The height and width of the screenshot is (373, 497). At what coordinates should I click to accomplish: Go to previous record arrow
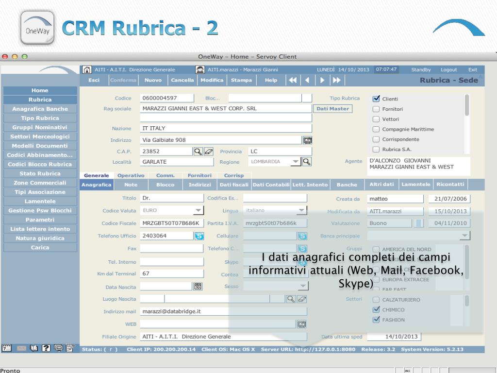(x=307, y=80)
